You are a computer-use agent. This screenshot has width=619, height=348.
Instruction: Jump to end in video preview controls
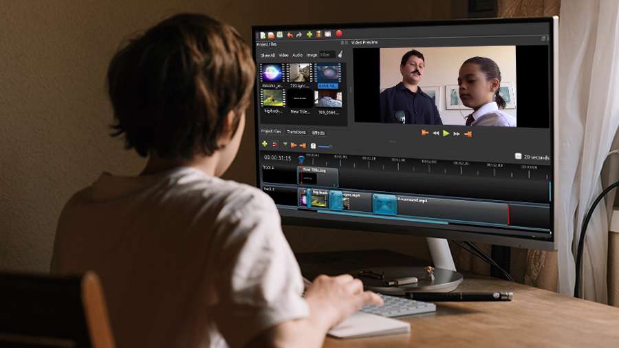(468, 135)
